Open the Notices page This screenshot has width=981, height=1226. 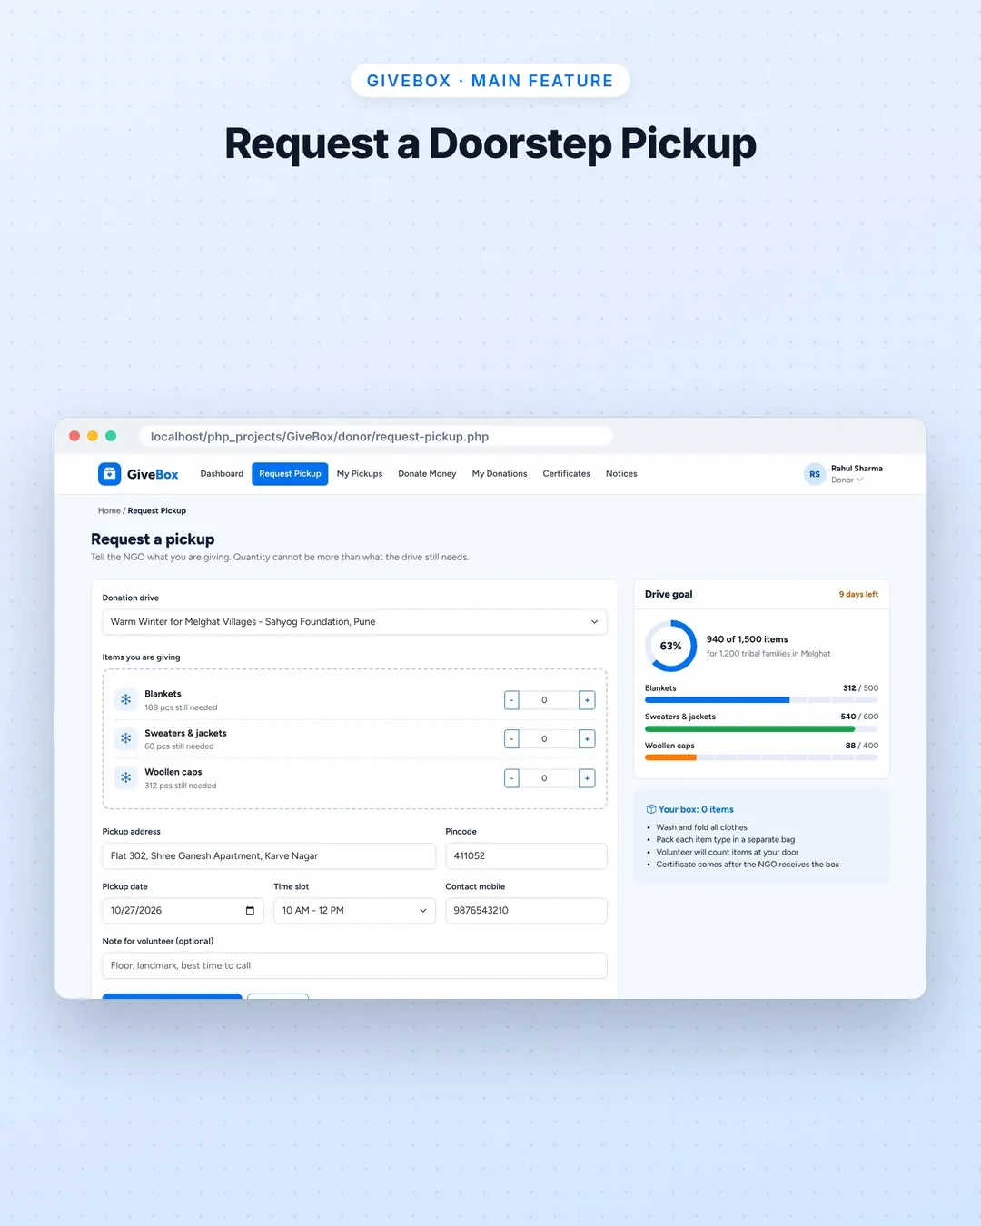point(621,474)
